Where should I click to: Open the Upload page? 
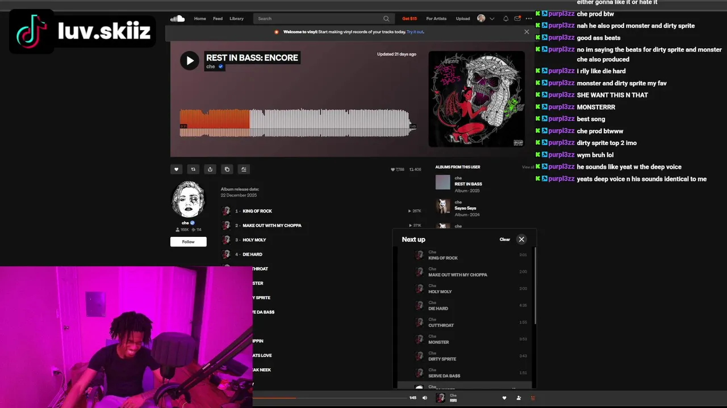(x=463, y=19)
